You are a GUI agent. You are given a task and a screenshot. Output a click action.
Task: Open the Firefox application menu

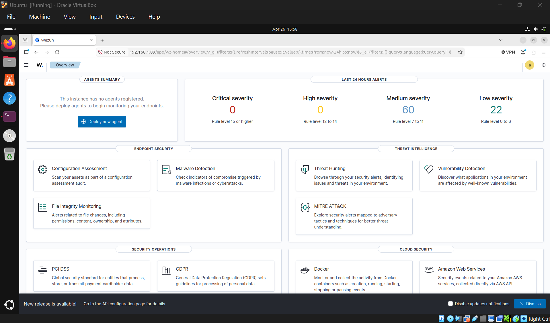tap(543, 52)
